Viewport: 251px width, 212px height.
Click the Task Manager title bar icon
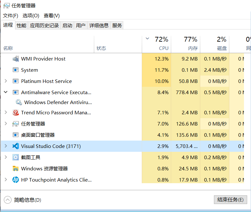[7, 6]
